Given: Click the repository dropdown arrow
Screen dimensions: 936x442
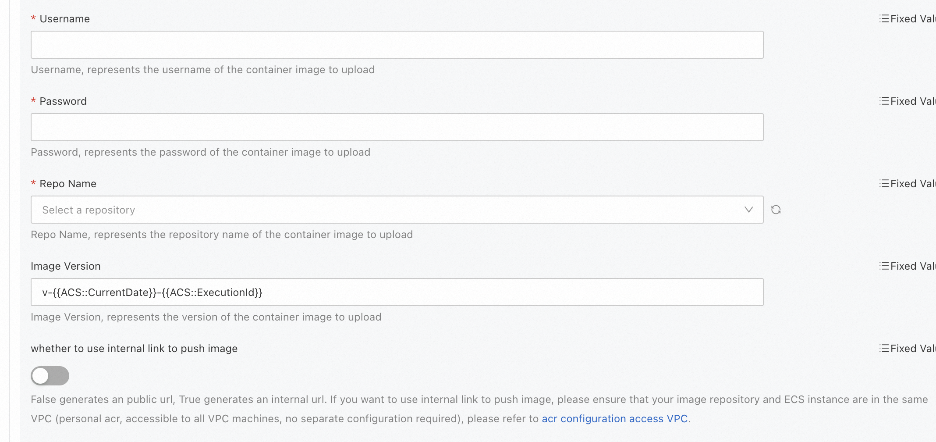Looking at the screenshot, I should pyautogui.click(x=748, y=210).
